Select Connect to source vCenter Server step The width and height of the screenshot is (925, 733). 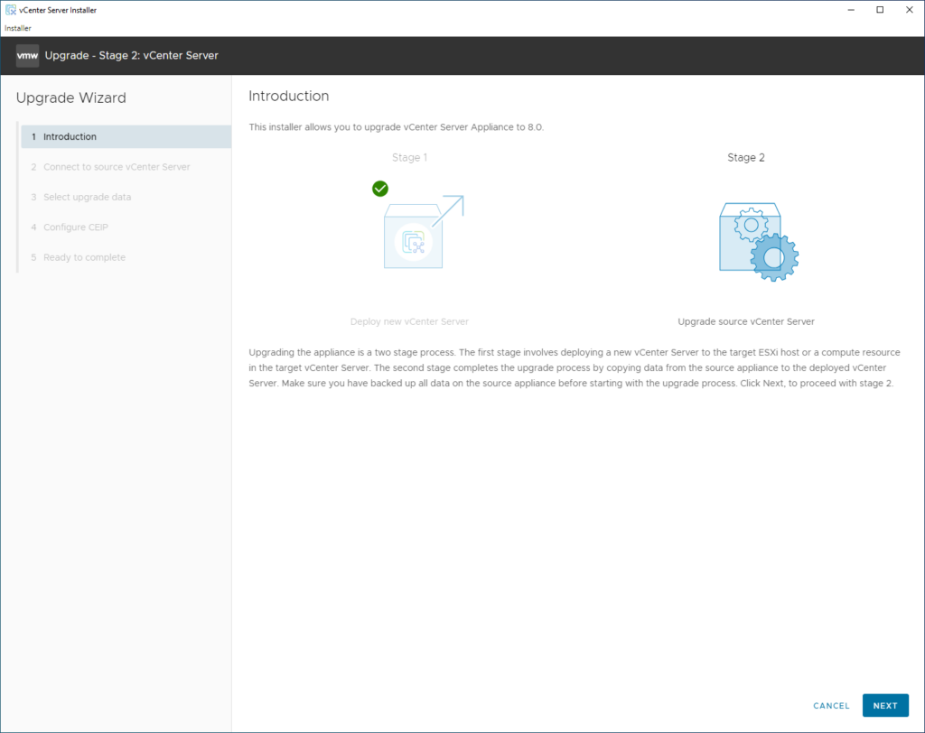point(117,167)
